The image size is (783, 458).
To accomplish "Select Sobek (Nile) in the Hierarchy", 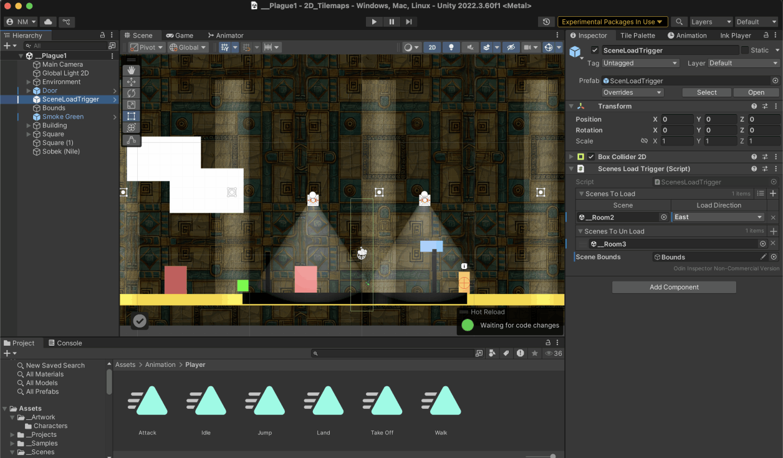I will click(x=61, y=152).
